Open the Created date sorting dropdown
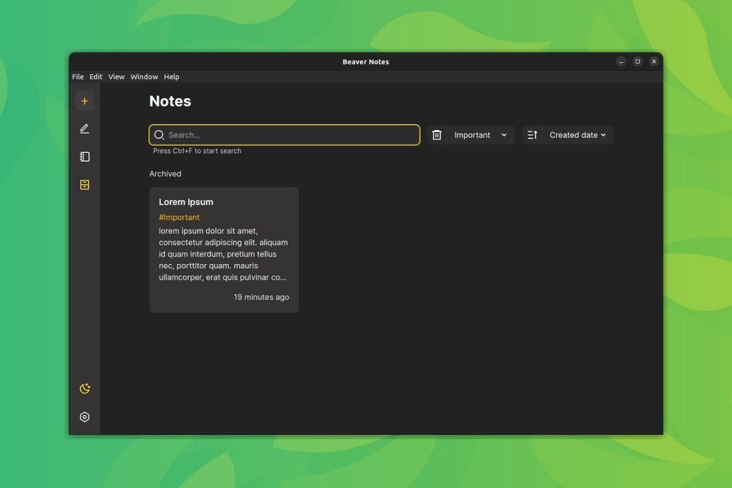The width and height of the screenshot is (732, 488). coord(576,135)
